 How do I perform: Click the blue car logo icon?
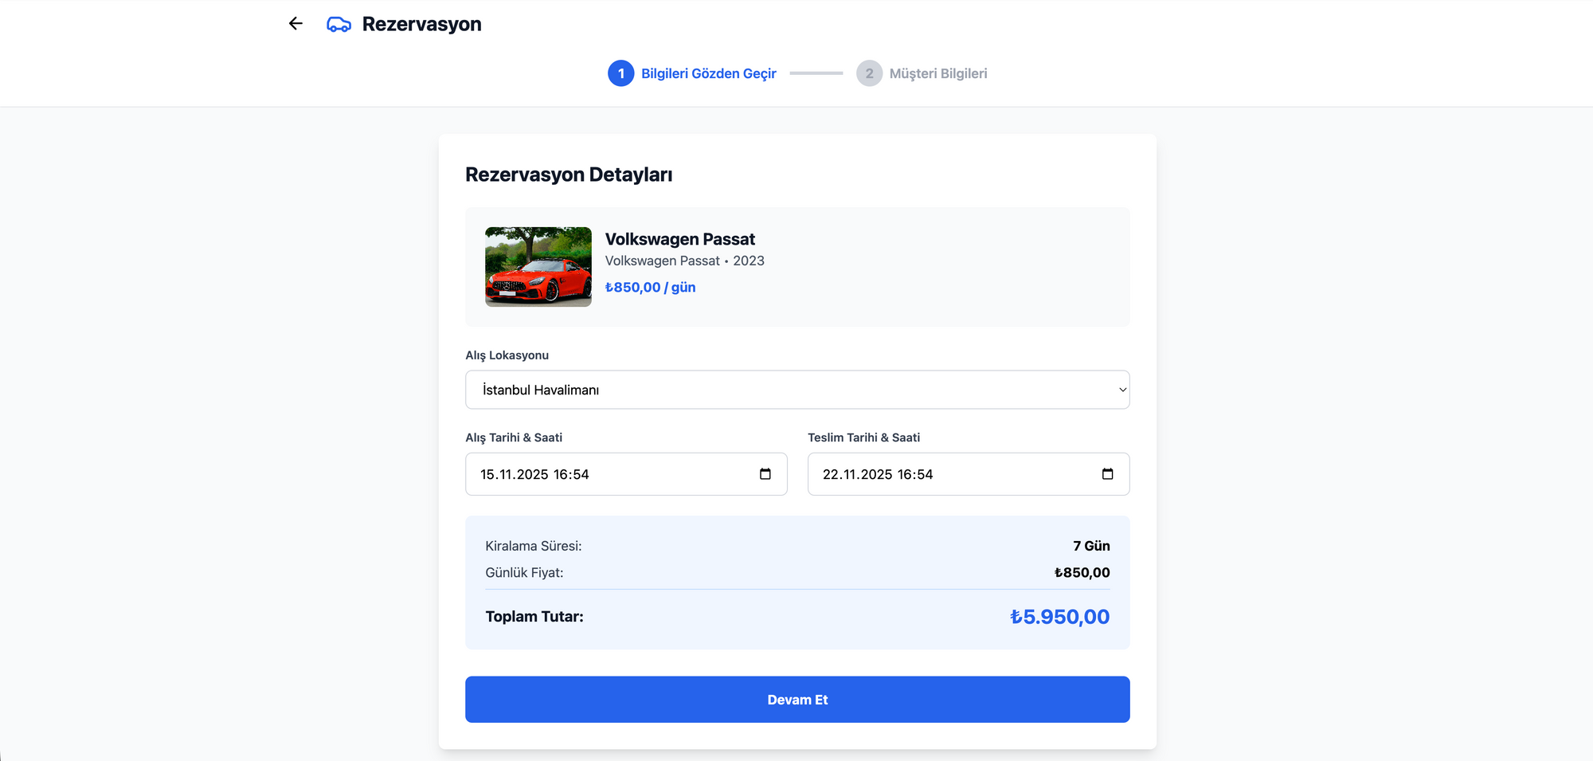point(339,25)
